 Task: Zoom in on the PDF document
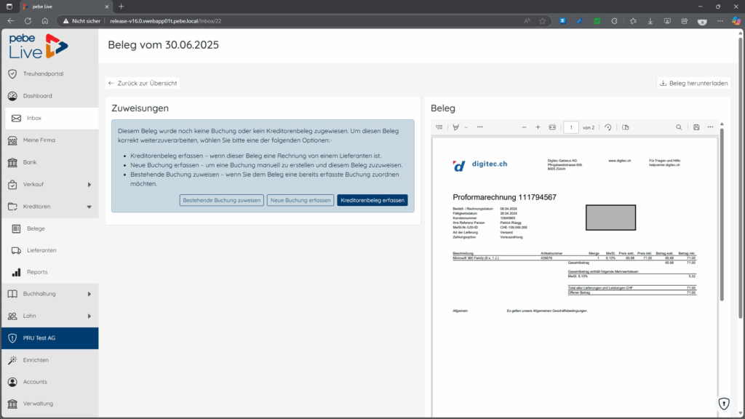(538, 127)
